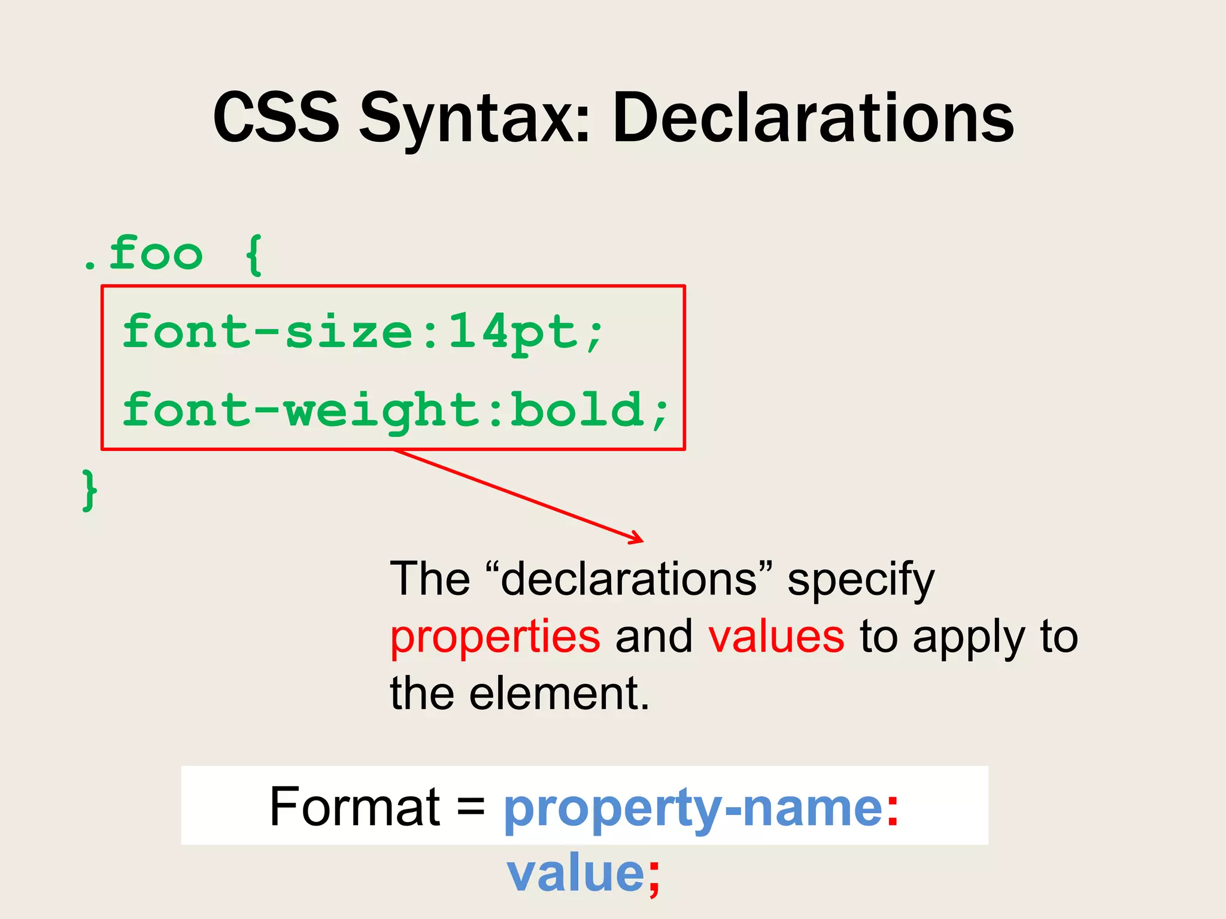Click the green closing brace '}'
Viewport: 1226px width, 919px height.
click(x=89, y=490)
